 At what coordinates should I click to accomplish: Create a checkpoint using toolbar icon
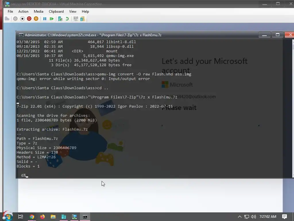coord(60,19)
